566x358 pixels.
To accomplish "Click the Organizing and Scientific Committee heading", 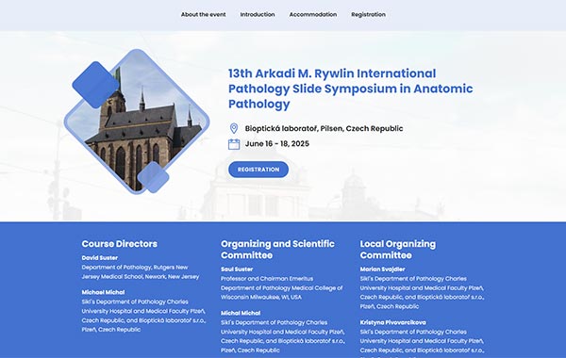I will tap(277, 250).
